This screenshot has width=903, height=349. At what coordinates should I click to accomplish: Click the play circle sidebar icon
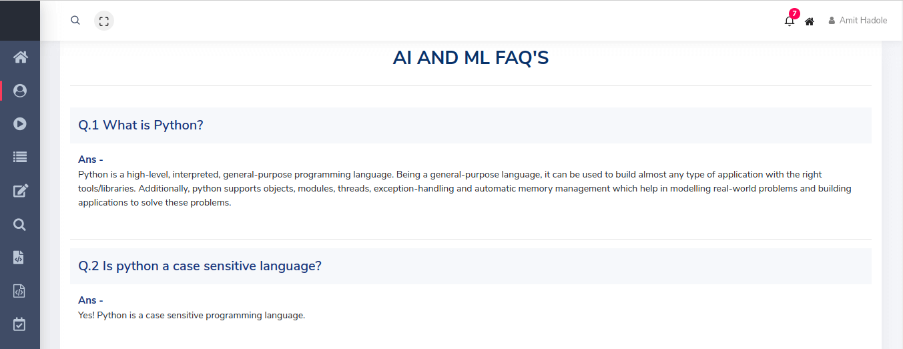pyautogui.click(x=20, y=123)
